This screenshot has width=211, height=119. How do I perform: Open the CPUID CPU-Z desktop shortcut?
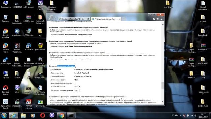click(40, 5)
